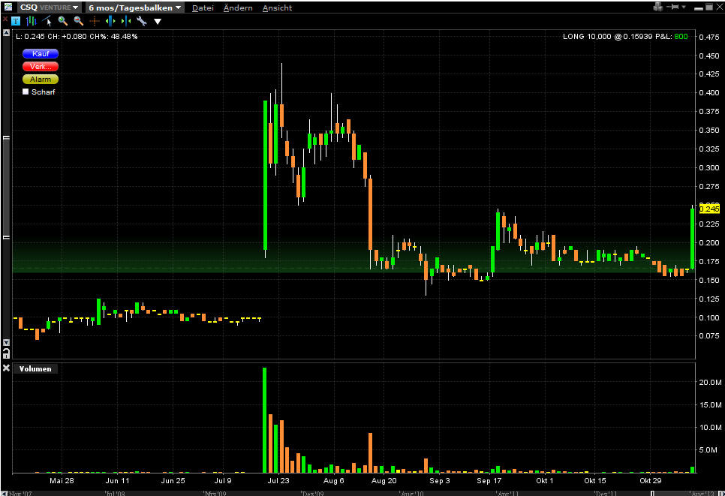The height and width of the screenshot is (496, 725).
Task: Click the highlighted 0.246 price label
Action: click(708, 209)
